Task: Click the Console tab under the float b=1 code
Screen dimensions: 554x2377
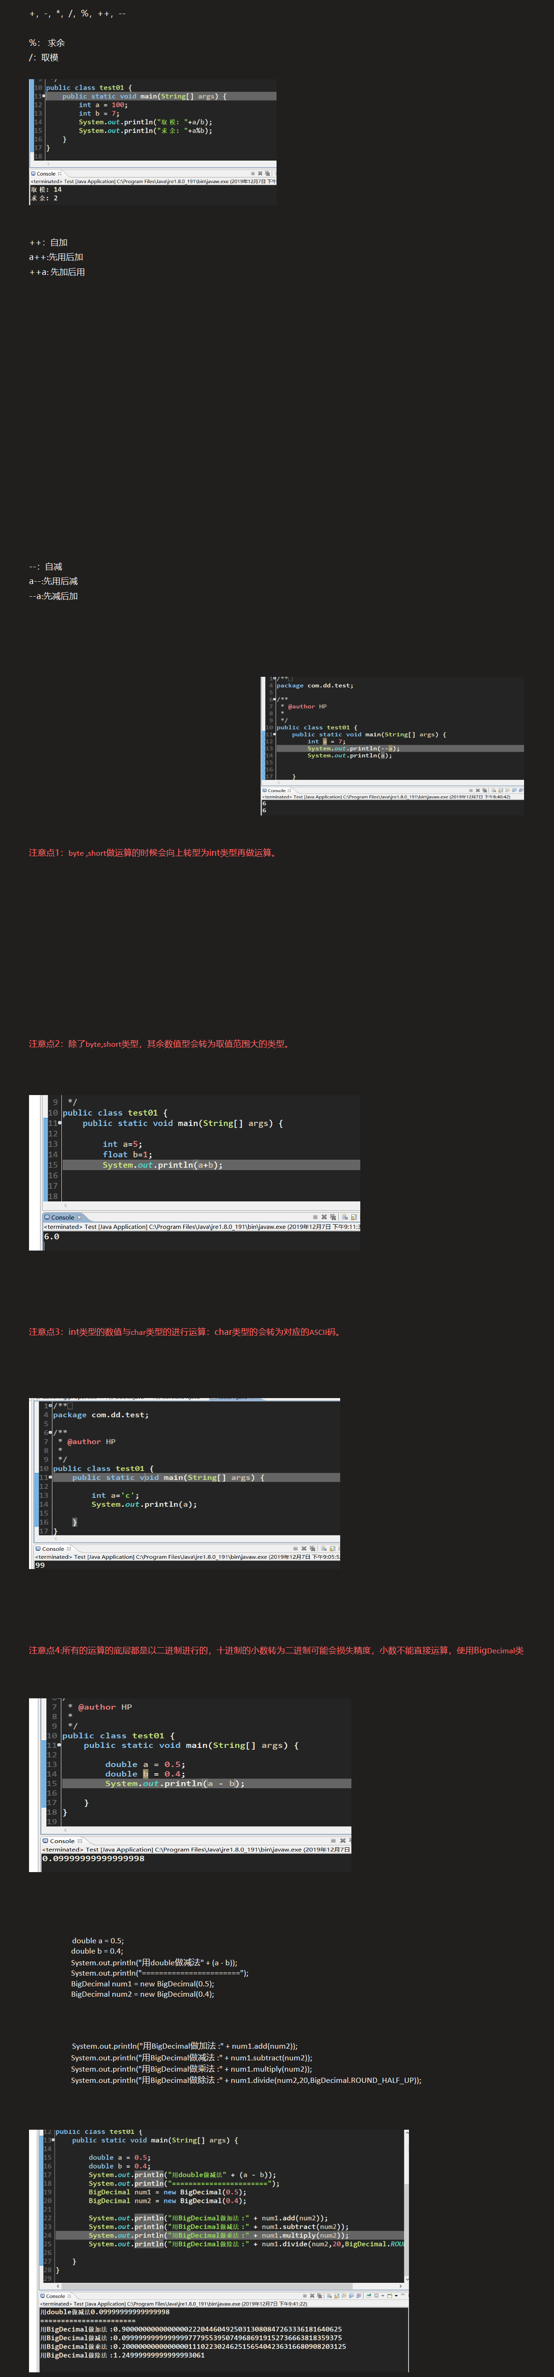Action: coord(63,1217)
